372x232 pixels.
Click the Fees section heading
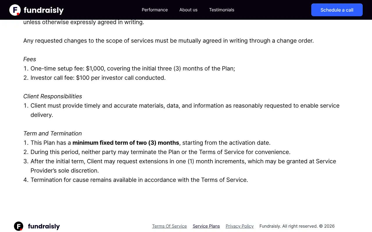tap(30, 59)
